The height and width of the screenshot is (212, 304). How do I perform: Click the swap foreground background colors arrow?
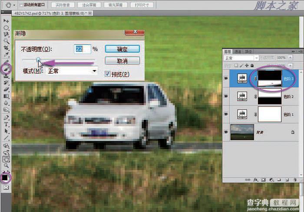pyautogui.click(x=9, y=172)
